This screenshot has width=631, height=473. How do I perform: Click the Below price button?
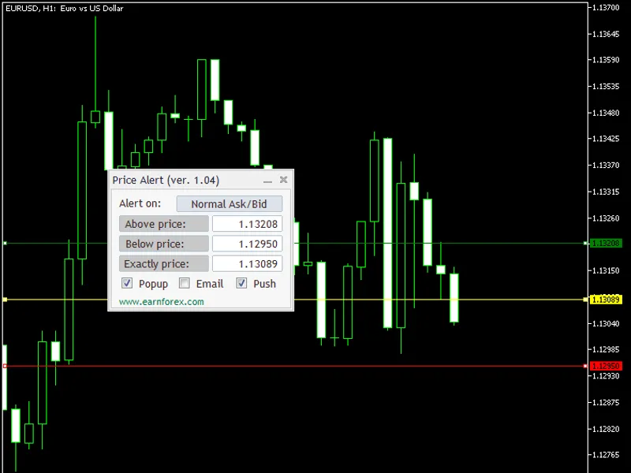pos(164,244)
